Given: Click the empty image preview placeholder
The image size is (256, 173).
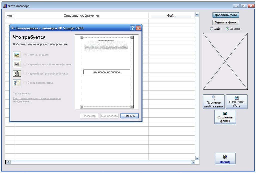Looking at the screenshot, I should click(225, 61).
